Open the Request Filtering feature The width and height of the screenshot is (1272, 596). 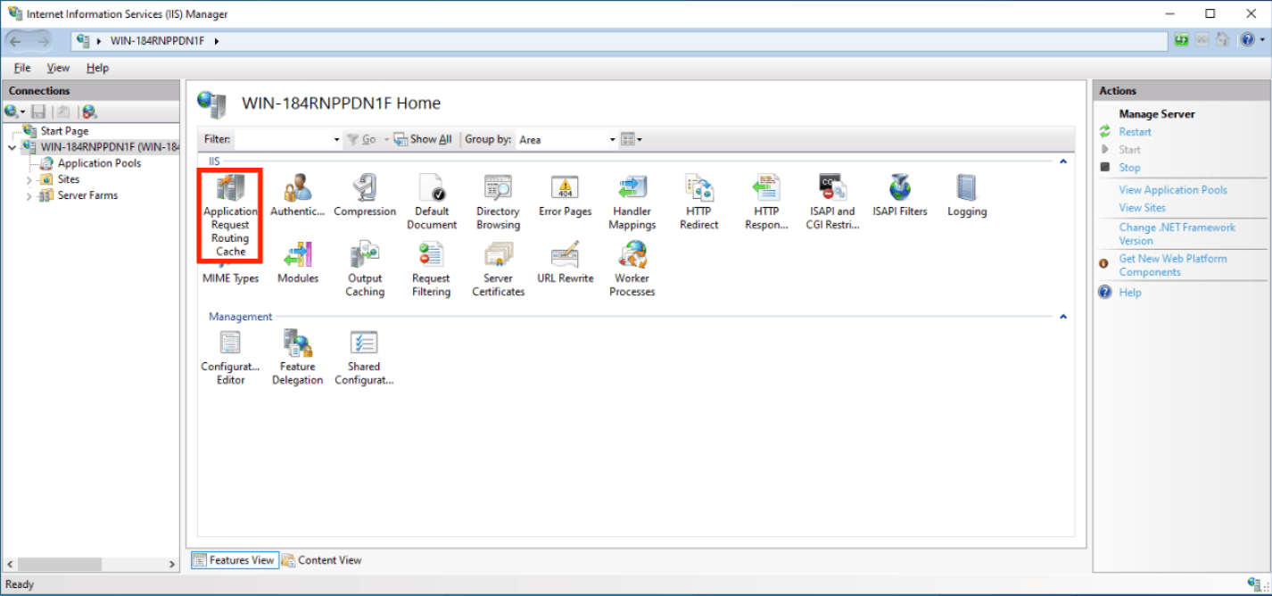tap(431, 269)
